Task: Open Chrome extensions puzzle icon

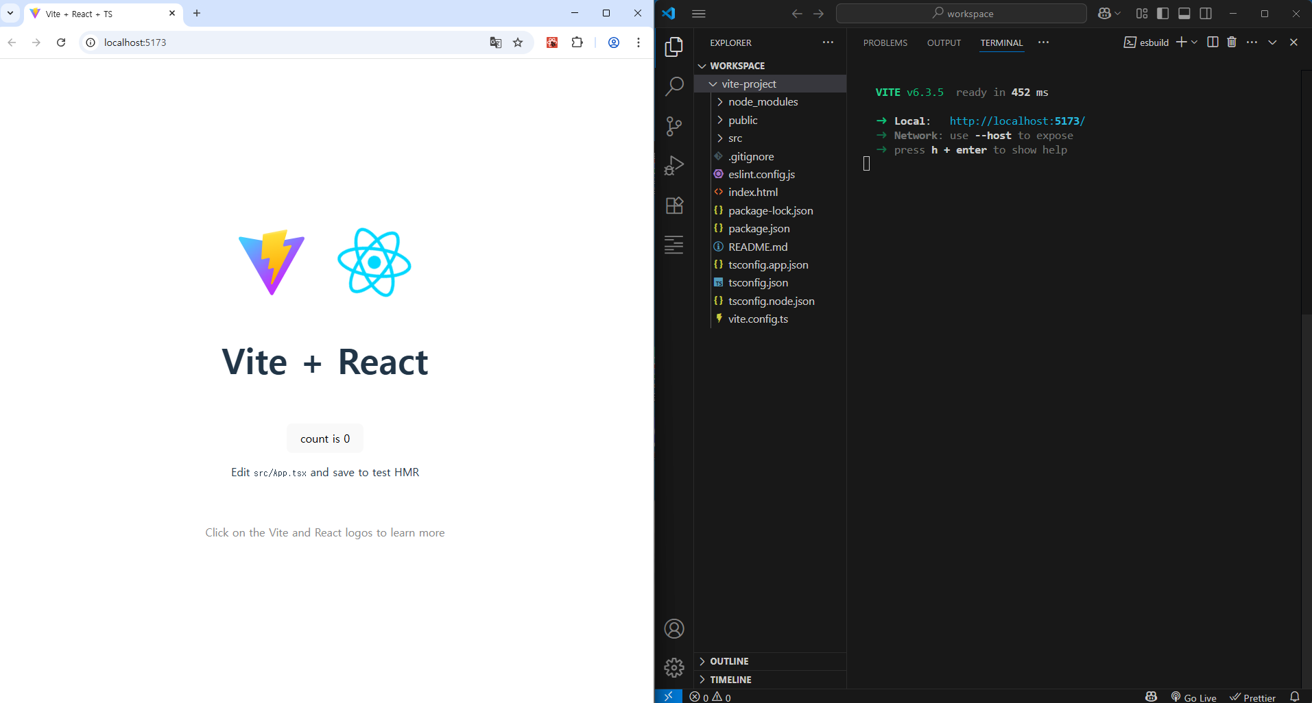Action: (577, 42)
